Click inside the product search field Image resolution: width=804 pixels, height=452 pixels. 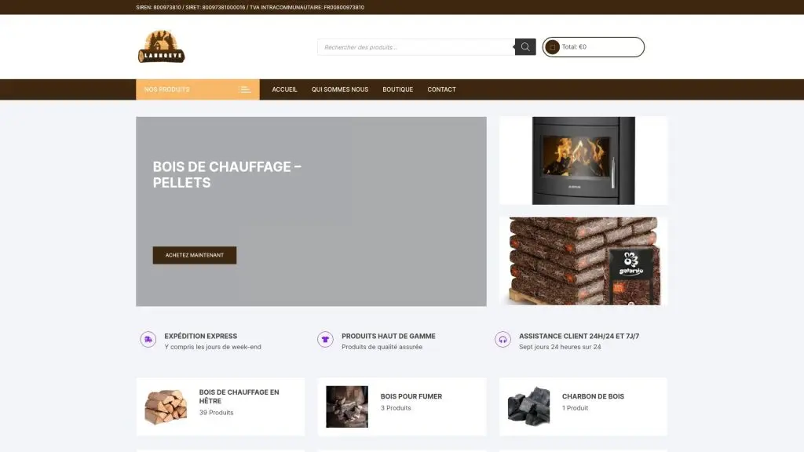416,47
